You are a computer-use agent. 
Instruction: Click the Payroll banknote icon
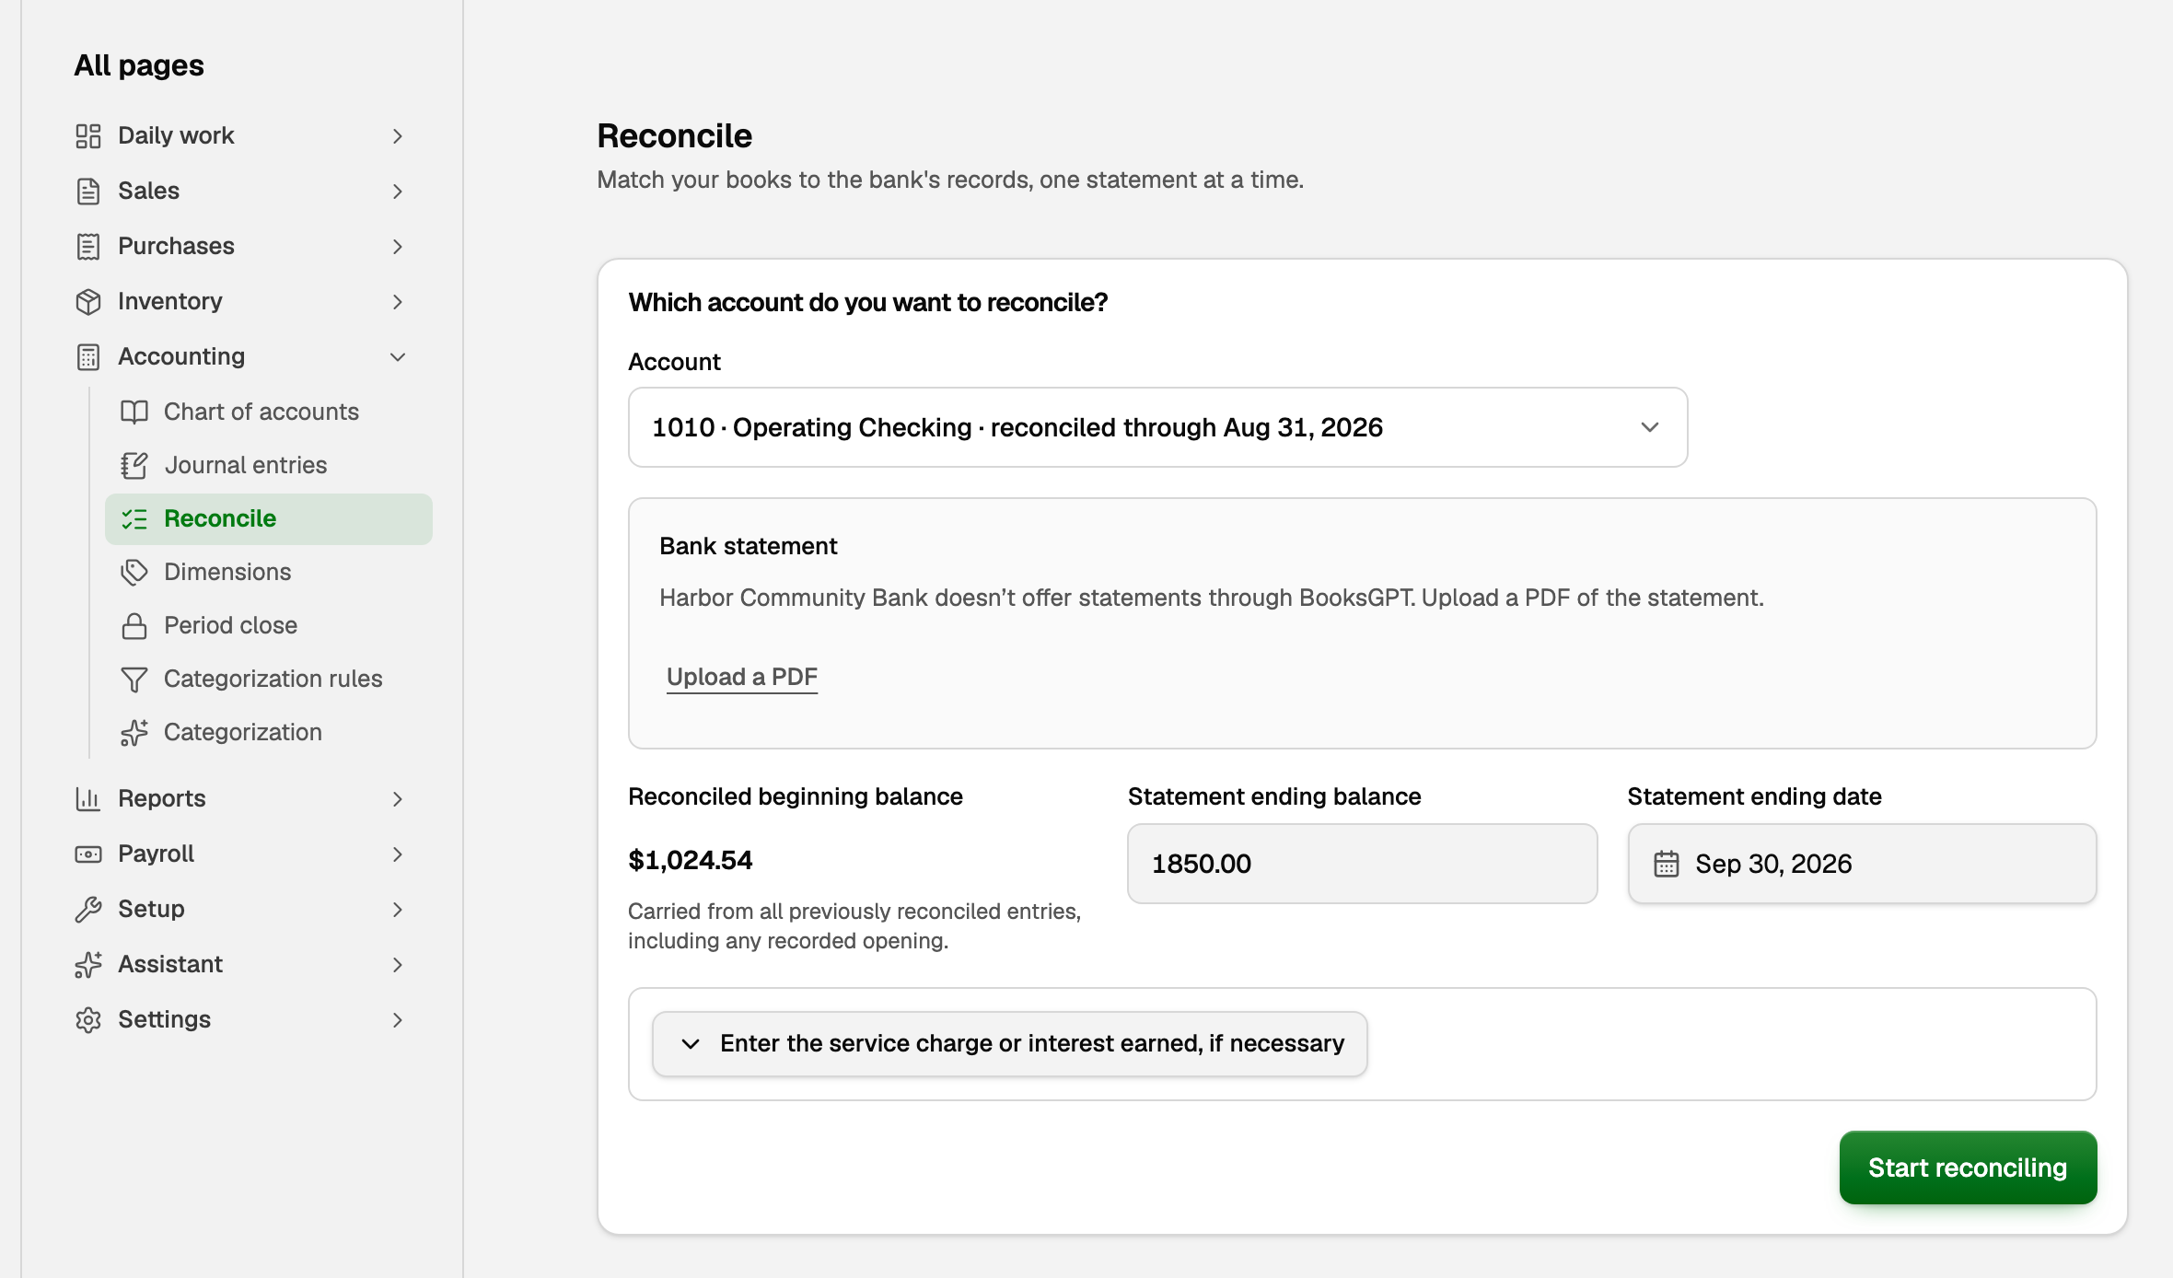point(88,854)
